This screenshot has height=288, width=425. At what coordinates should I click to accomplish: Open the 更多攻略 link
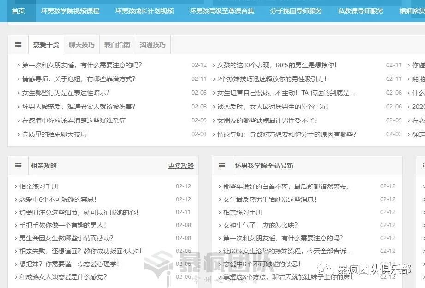point(180,166)
